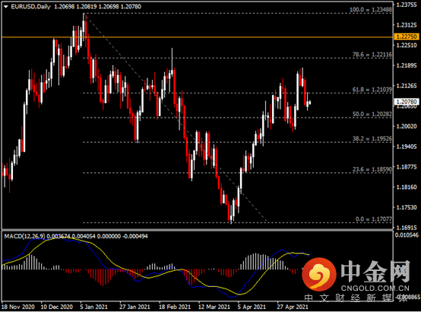Select the 50.0 = 1.20282 Fibonacci level
The width and height of the screenshot is (421, 312).
pyautogui.click(x=372, y=114)
